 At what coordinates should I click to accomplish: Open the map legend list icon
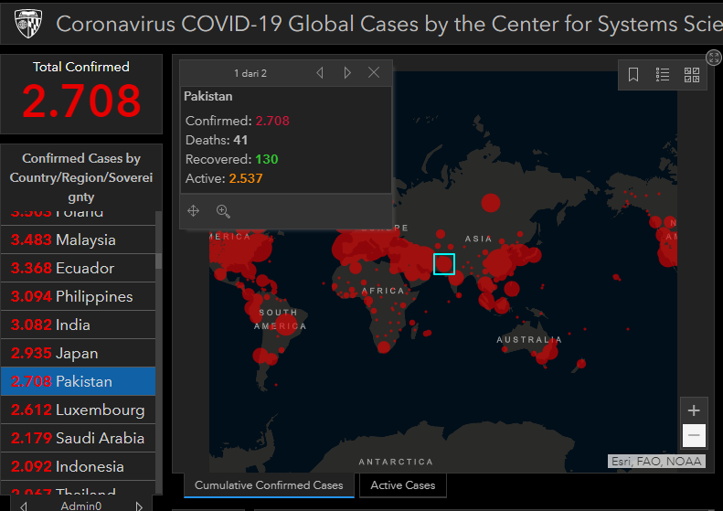(x=663, y=74)
